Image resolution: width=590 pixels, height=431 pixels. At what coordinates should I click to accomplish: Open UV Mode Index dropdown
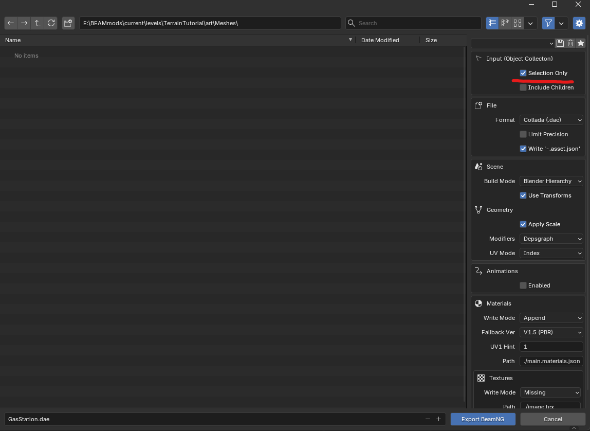[x=551, y=253]
